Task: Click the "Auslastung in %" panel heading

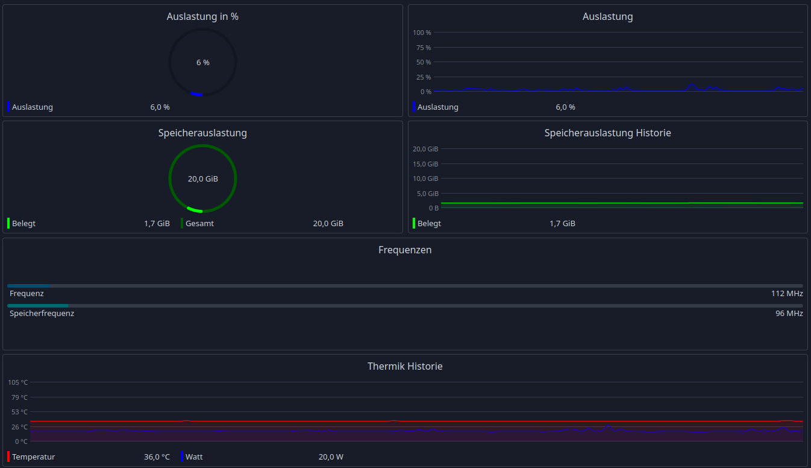Action: (x=202, y=17)
